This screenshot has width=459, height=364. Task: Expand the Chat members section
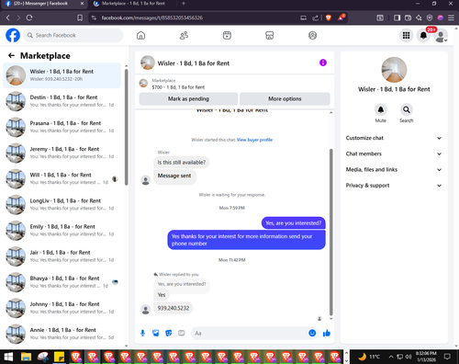[x=394, y=154]
